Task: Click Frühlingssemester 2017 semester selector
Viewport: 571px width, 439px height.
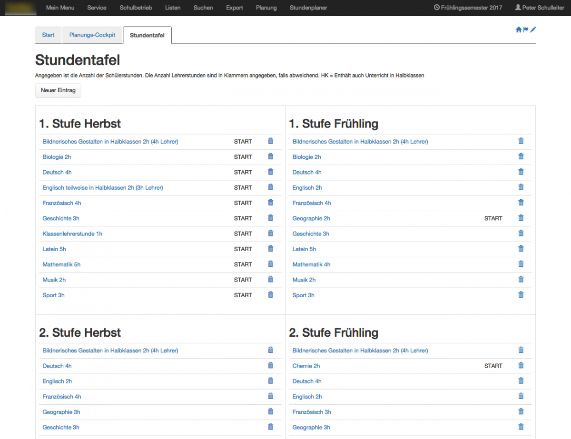Action: click(468, 8)
